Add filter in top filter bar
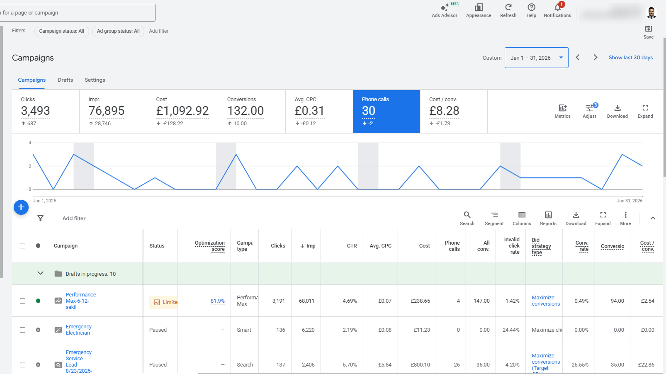Screen dimensions: 666x374 point(159,31)
